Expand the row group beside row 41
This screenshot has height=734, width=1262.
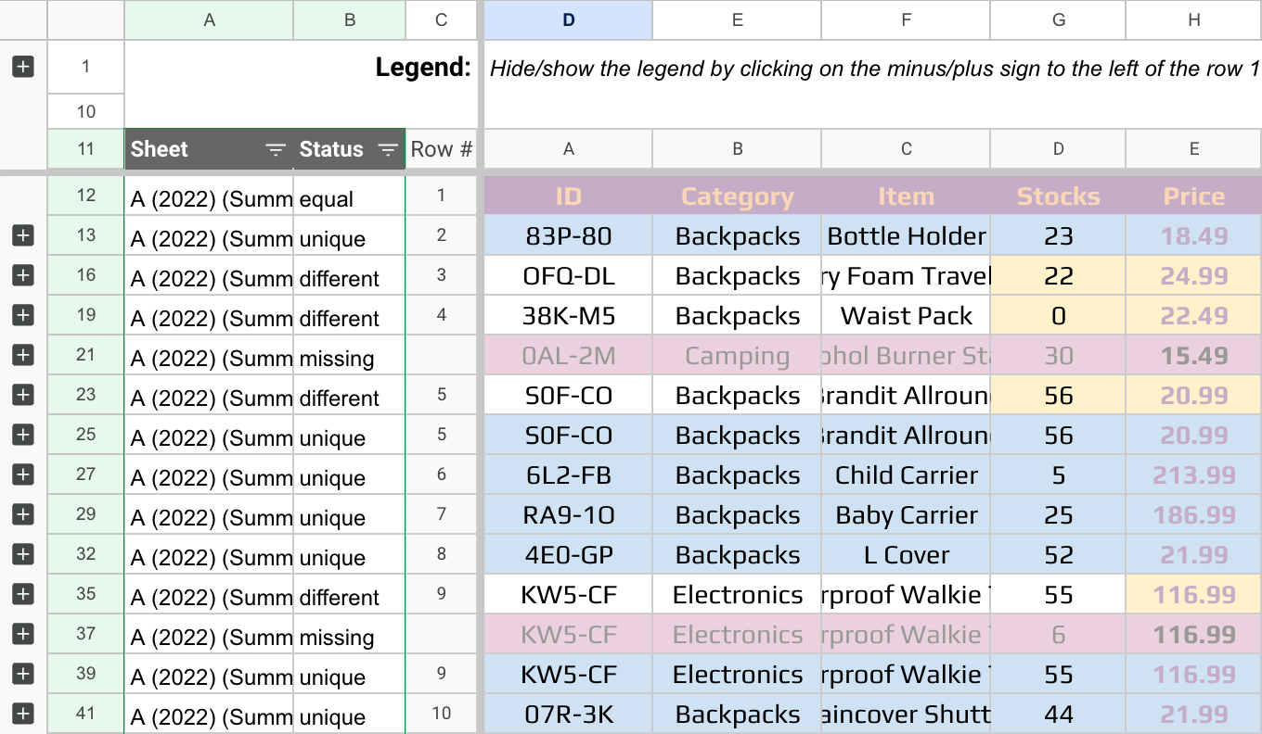[x=22, y=713]
